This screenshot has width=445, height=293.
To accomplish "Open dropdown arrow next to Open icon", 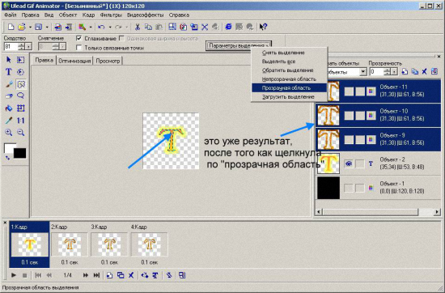I will coord(30,27).
